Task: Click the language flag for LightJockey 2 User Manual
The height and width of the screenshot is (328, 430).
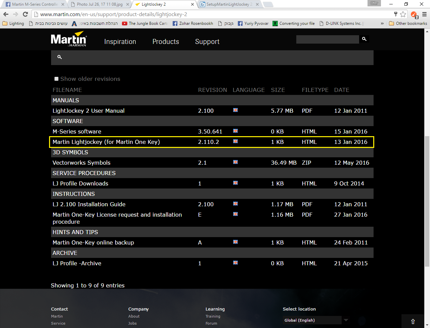Action: tap(235, 110)
